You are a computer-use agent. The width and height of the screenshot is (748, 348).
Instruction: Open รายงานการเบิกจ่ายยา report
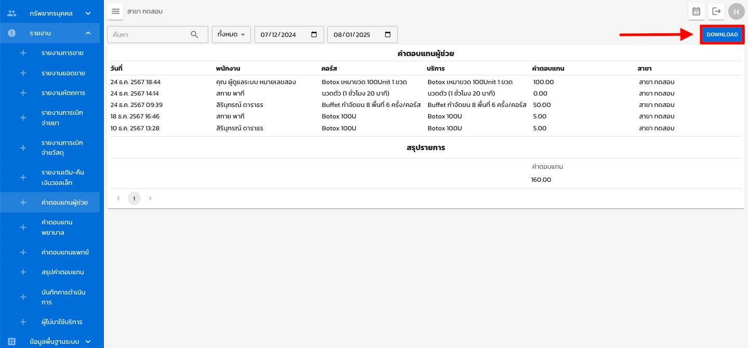pyautogui.click(x=62, y=118)
